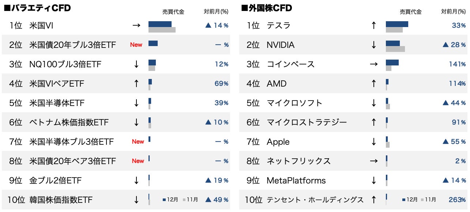Open the マイクロストラテジー stock name
The image size is (470, 212).
307,122
